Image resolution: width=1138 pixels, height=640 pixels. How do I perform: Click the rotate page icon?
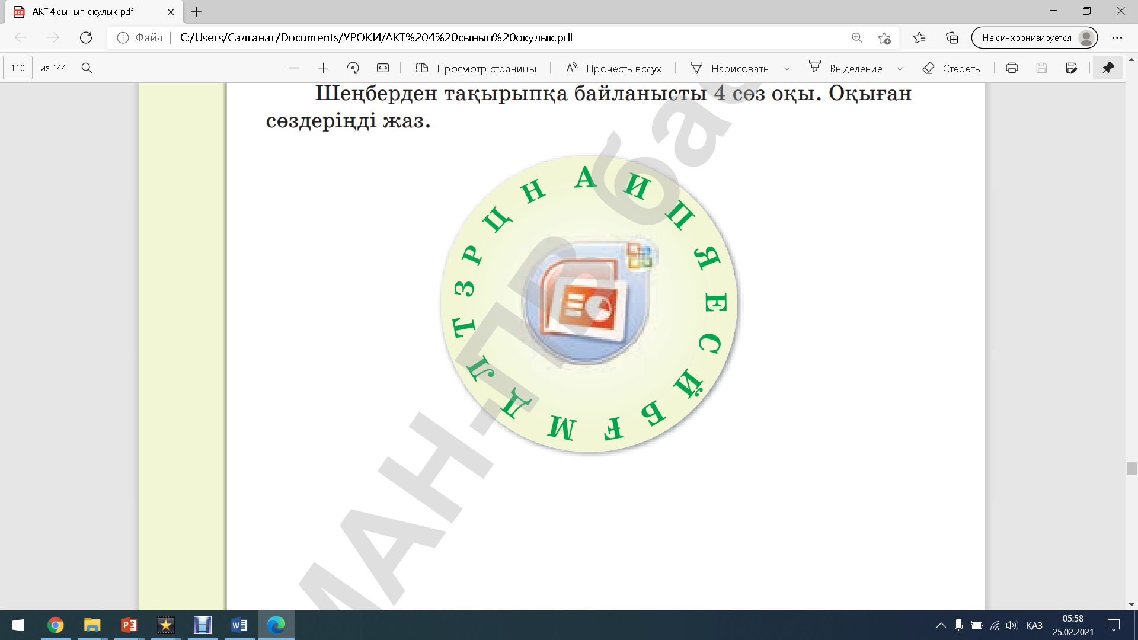(353, 68)
